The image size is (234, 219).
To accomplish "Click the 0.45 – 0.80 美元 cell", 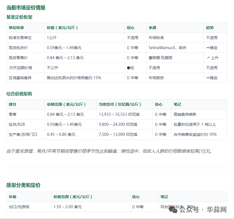I will coord(61,134).
